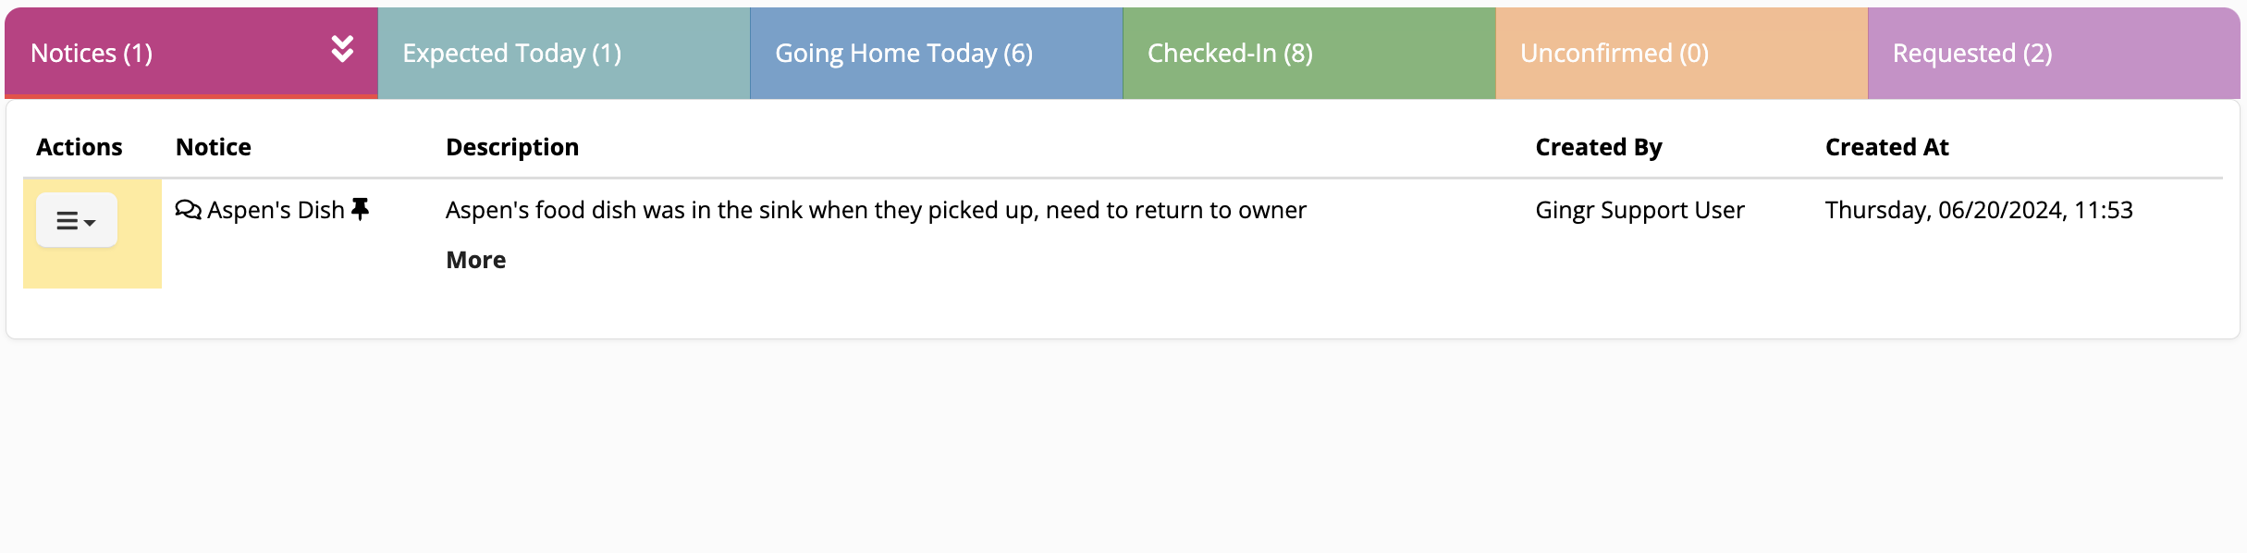View the Unconfirmed (0) tab
The image size is (2247, 553).
(1614, 54)
